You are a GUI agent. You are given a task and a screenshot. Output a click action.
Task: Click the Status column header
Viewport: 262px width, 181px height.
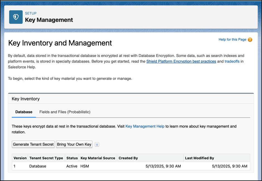(72, 158)
